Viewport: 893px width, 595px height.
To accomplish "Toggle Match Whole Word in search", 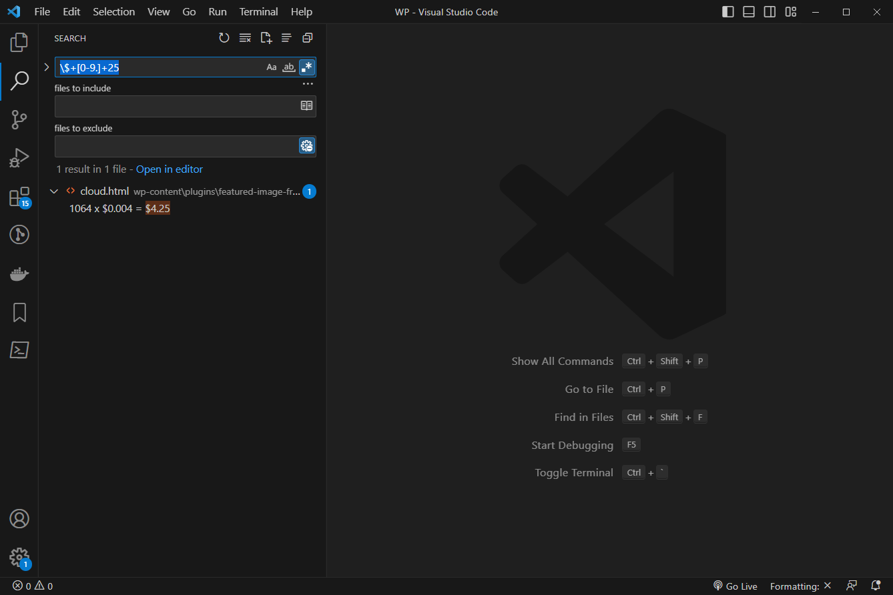I will coord(289,67).
